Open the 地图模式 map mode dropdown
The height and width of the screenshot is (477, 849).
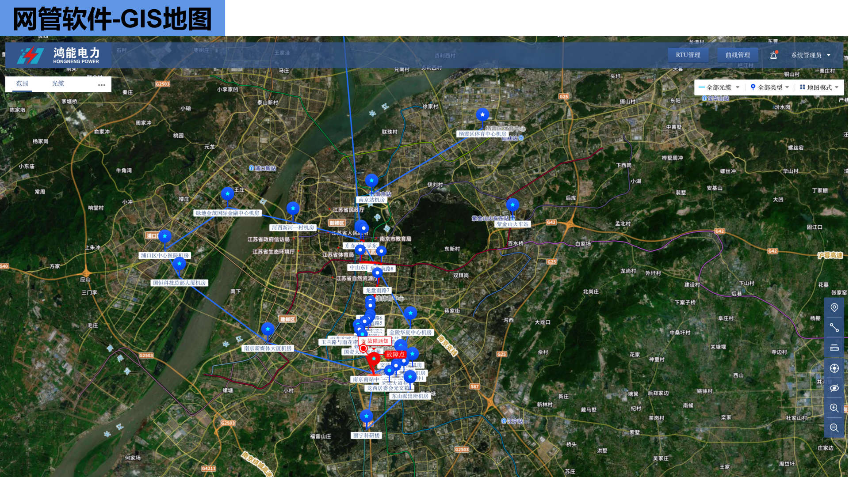(x=819, y=87)
